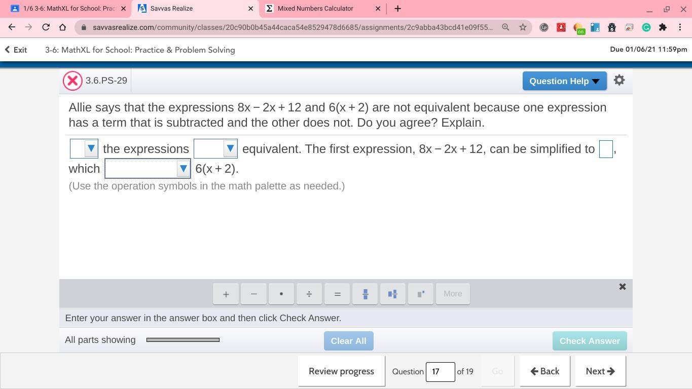Click the parts progress bar
Image resolution: width=692 pixels, height=389 pixels.
point(183,340)
